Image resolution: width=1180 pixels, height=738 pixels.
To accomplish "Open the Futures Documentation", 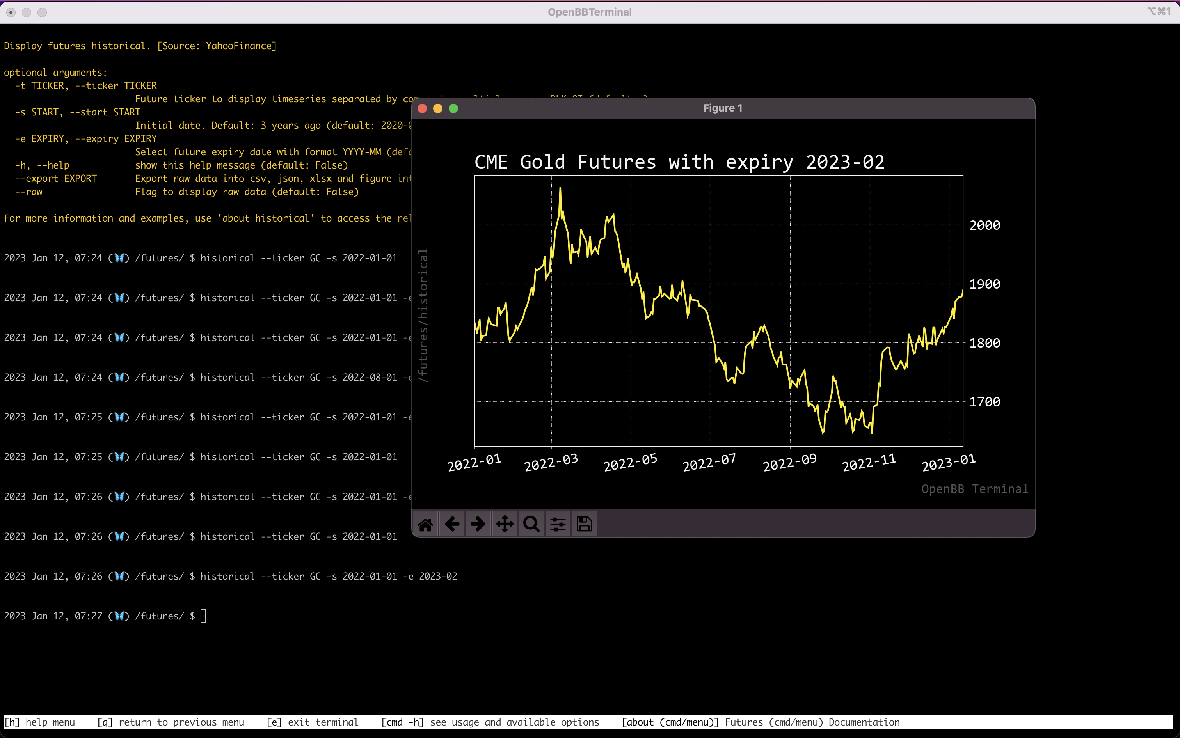I will click(x=812, y=722).
